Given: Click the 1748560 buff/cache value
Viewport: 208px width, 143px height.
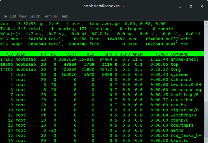Looking at the screenshot, I should [154, 39].
